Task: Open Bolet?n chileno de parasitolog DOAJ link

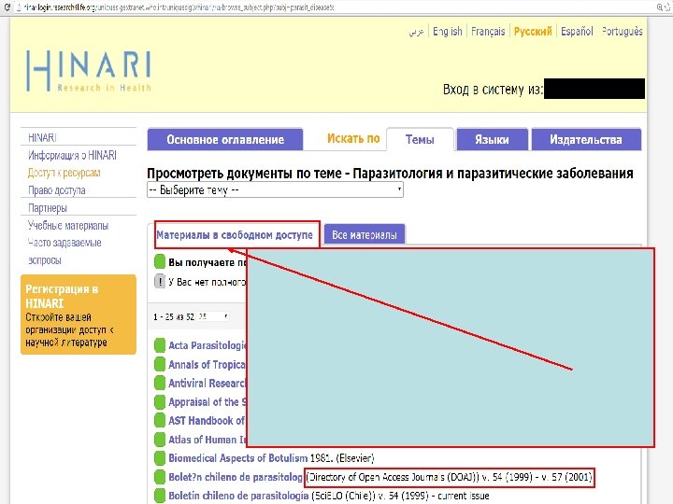Action: [236, 477]
